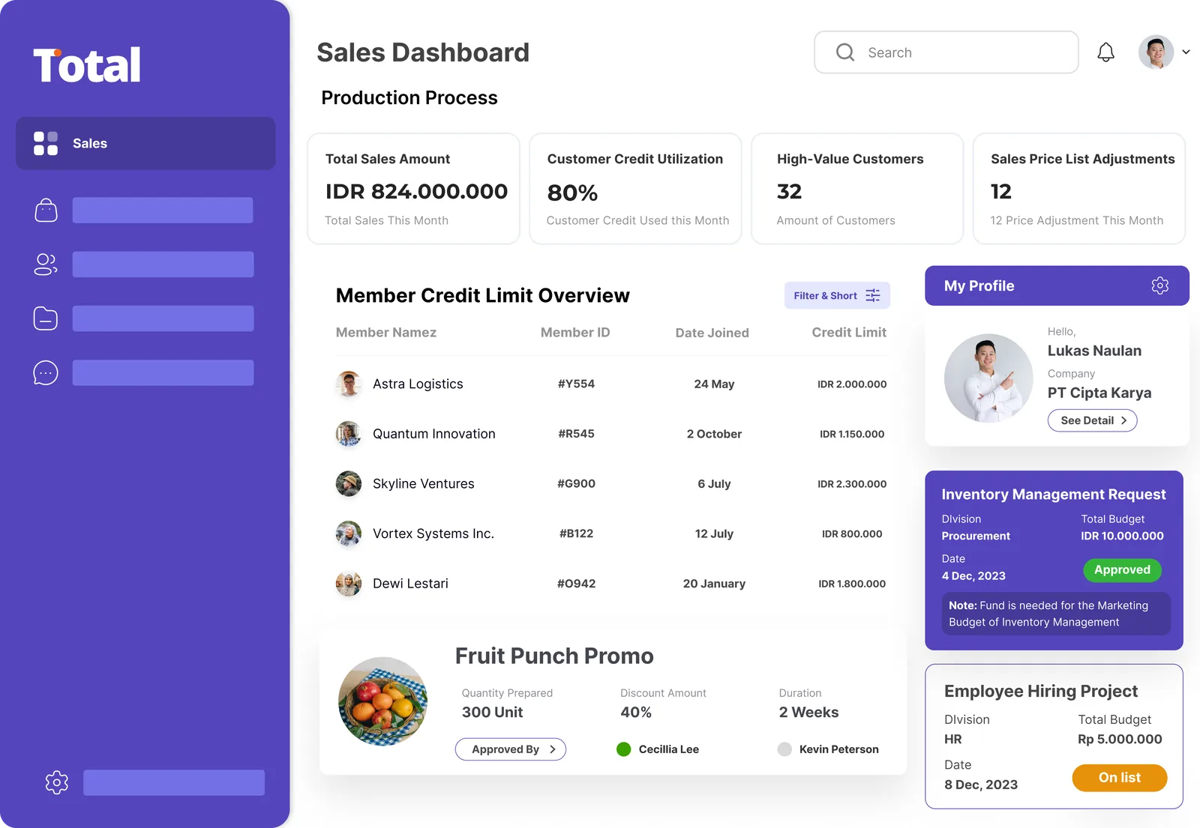Click the Sales grid icon
This screenshot has height=828, width=1200.
(x=46, y=143)
